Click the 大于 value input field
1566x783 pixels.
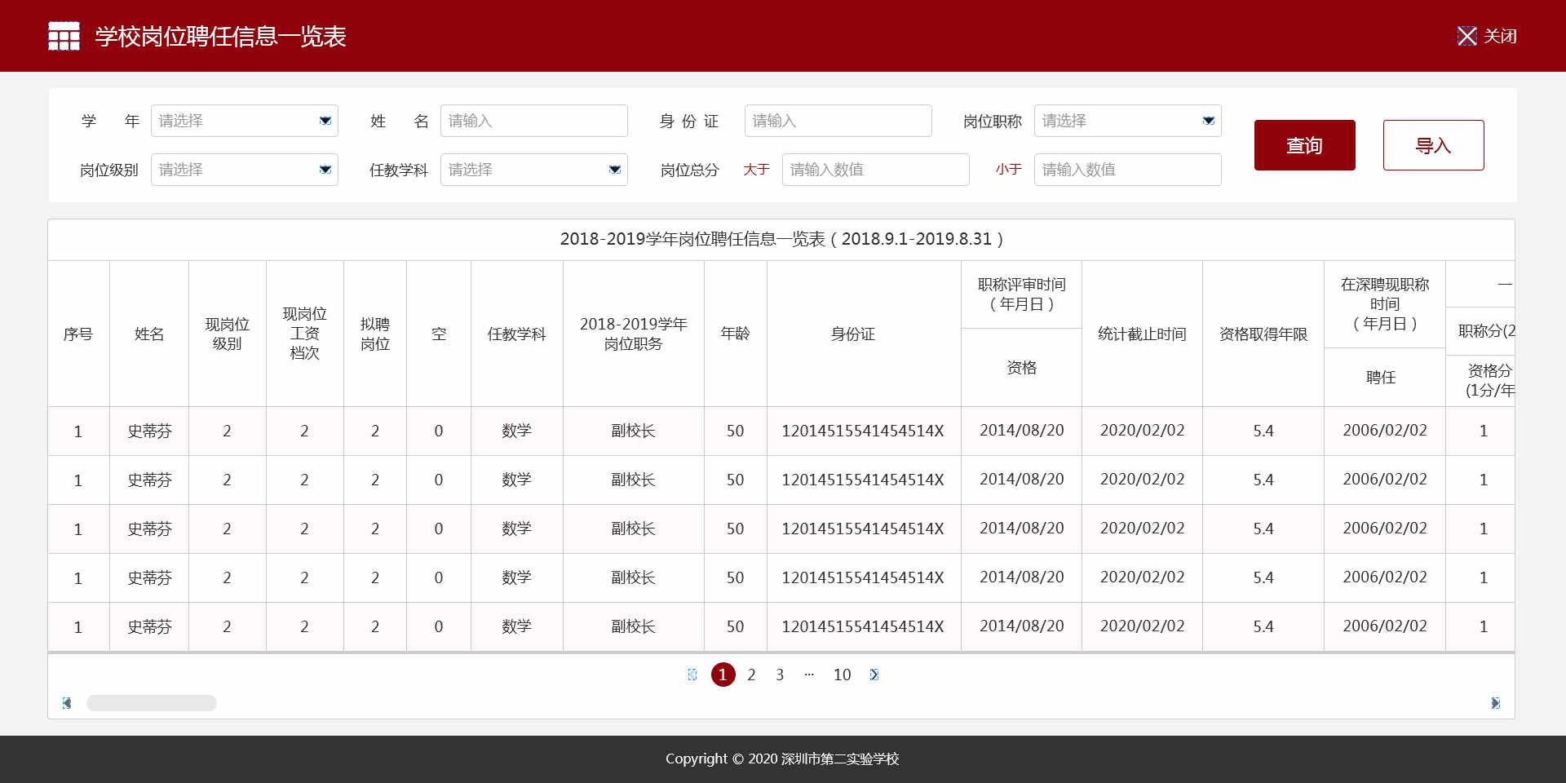[x=875, y=170]
